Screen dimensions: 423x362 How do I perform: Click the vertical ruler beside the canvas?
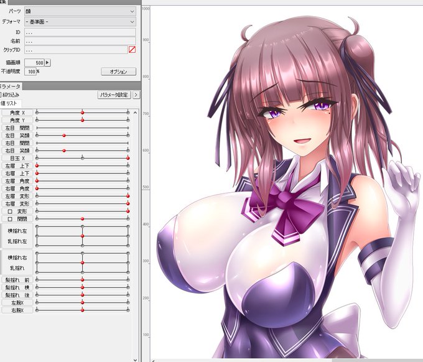[146, 183]
